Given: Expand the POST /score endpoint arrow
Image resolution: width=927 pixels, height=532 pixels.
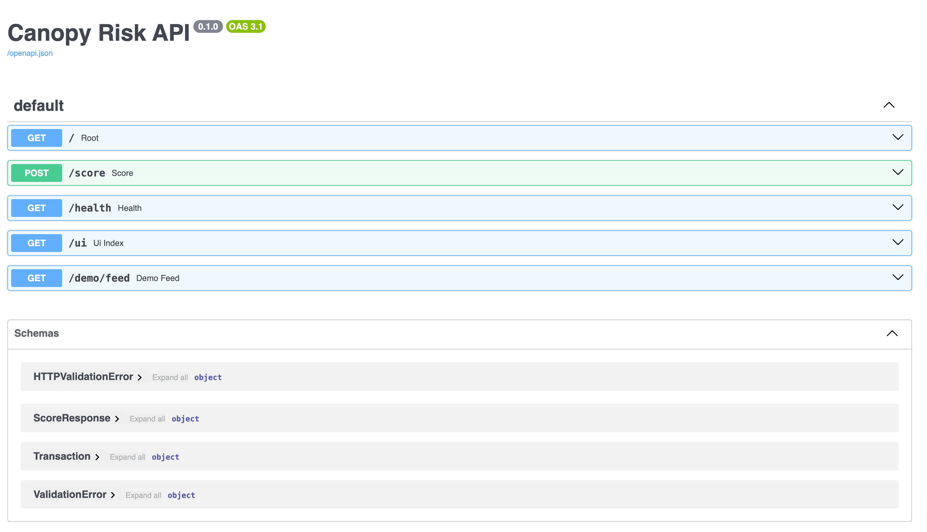Looking at the screenshot, I should pos(897,172).
